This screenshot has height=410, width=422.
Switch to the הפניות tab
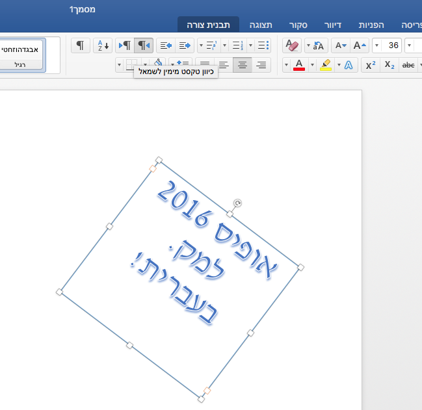click(371, 25)
